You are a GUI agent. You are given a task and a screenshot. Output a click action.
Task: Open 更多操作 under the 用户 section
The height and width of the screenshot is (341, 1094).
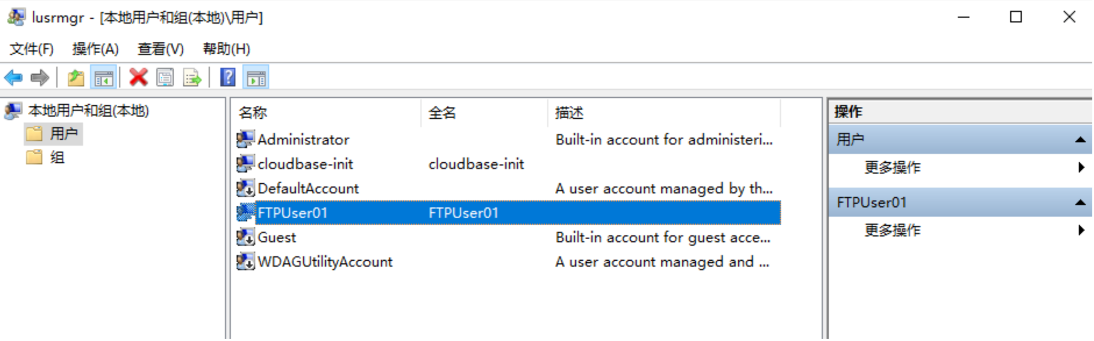(x=892, y=167)
